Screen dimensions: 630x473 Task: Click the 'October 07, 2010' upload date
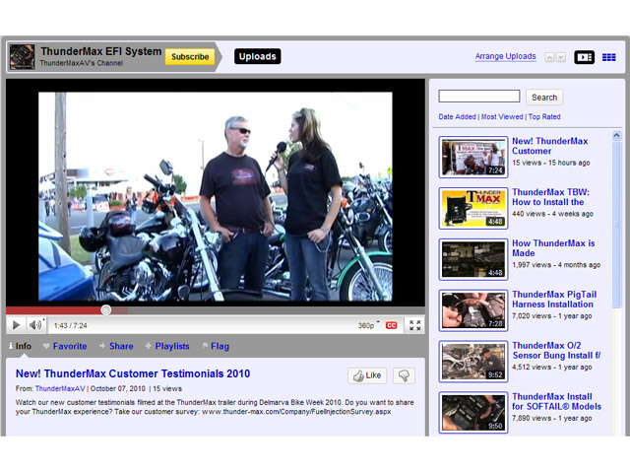pos(118,388)
